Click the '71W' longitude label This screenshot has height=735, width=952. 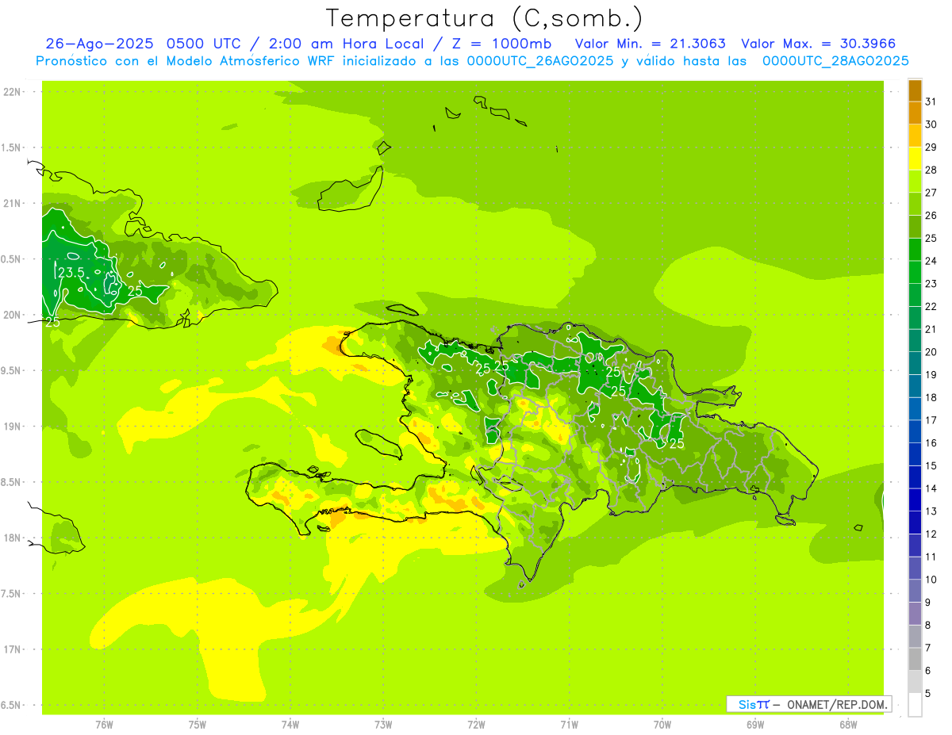[x=569, y=725]
